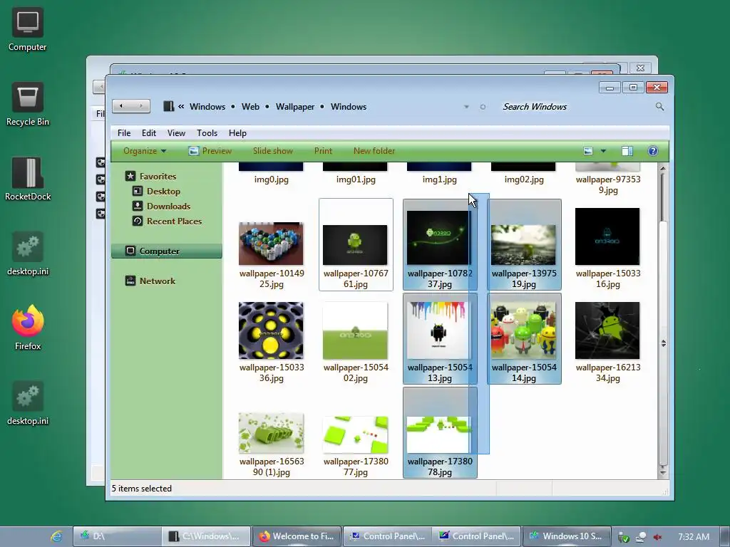
Task: Open the File menu
Action: pos(124,133)
